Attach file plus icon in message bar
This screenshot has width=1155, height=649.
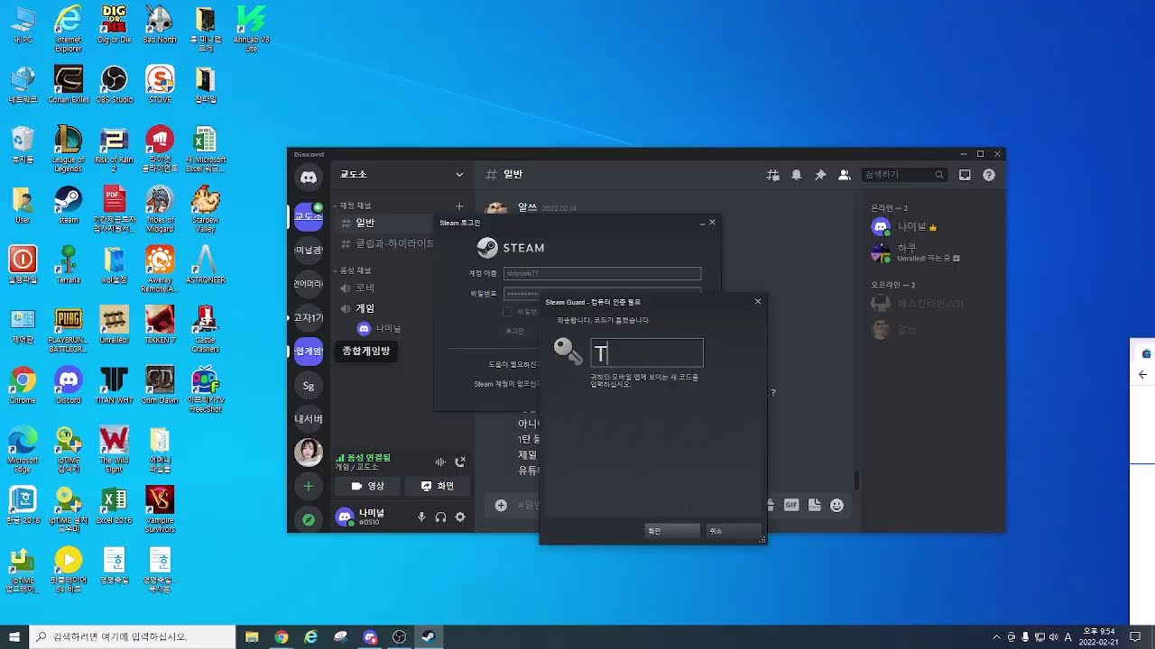[501, 505]
